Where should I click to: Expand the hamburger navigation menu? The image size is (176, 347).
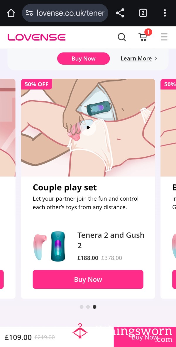coord(164,37)
